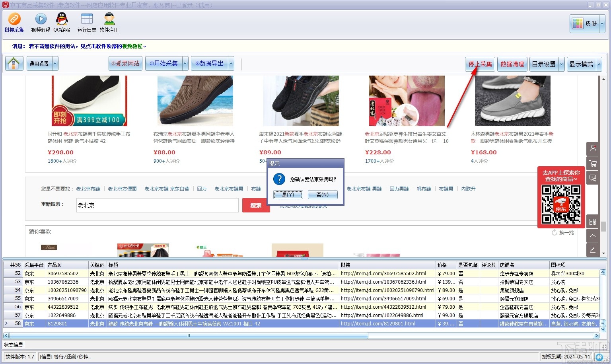The height and width of the screenshot is (364, 611).
Task: Open the 皮肤 skin selector
Action: point(584,24)
